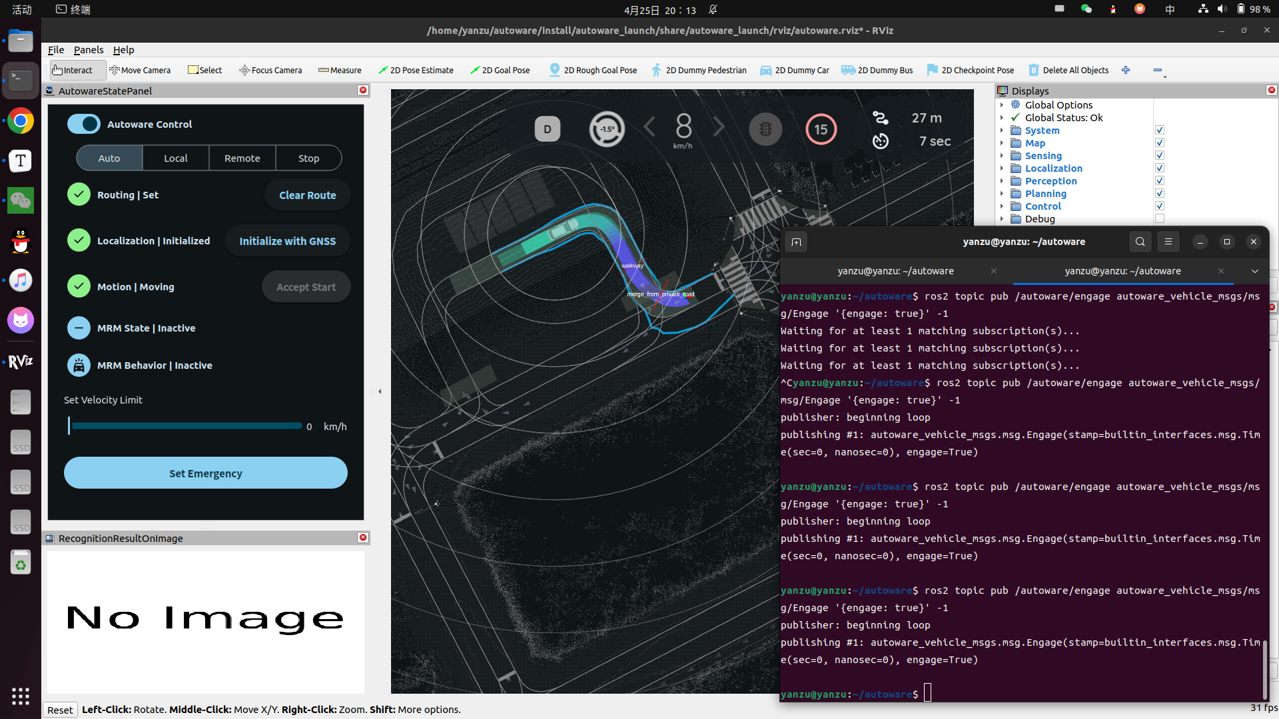Screen dimensions: 1279x719
Task: Open terminal search icon
Action: [1140, 242]
